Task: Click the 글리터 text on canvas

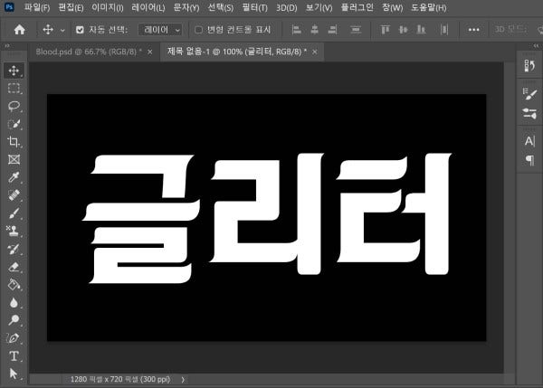Action: 267,218
